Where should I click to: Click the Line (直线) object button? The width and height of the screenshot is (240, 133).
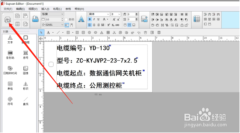26,101
